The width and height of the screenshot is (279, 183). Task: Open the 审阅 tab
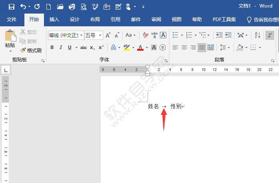click(156, 20)
